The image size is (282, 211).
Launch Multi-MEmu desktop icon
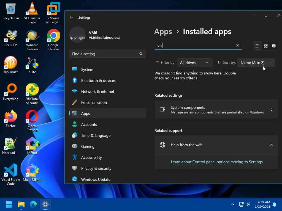[32, 173]
